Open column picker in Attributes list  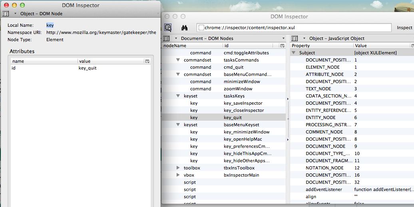point(147,61)
